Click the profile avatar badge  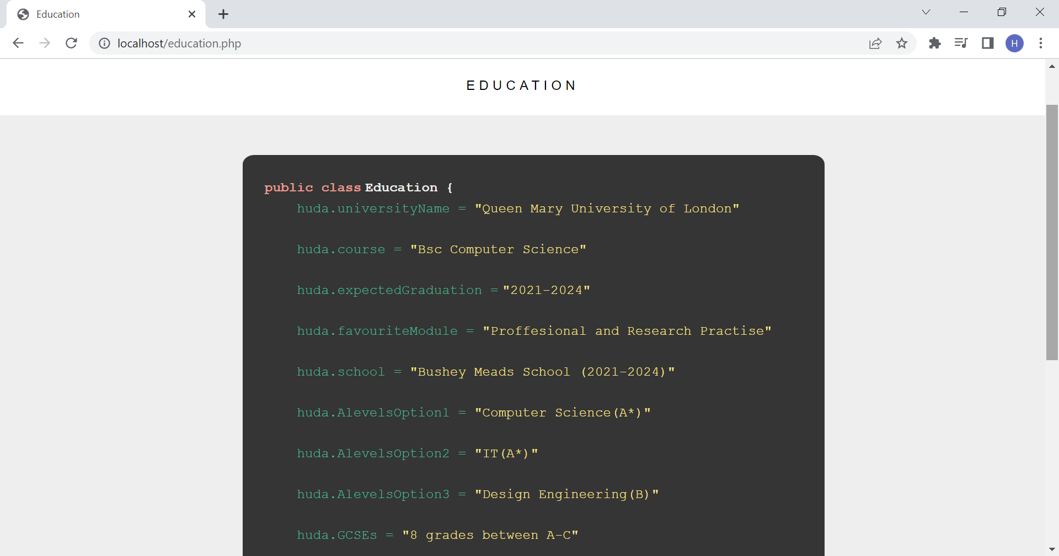[1015, 43]
